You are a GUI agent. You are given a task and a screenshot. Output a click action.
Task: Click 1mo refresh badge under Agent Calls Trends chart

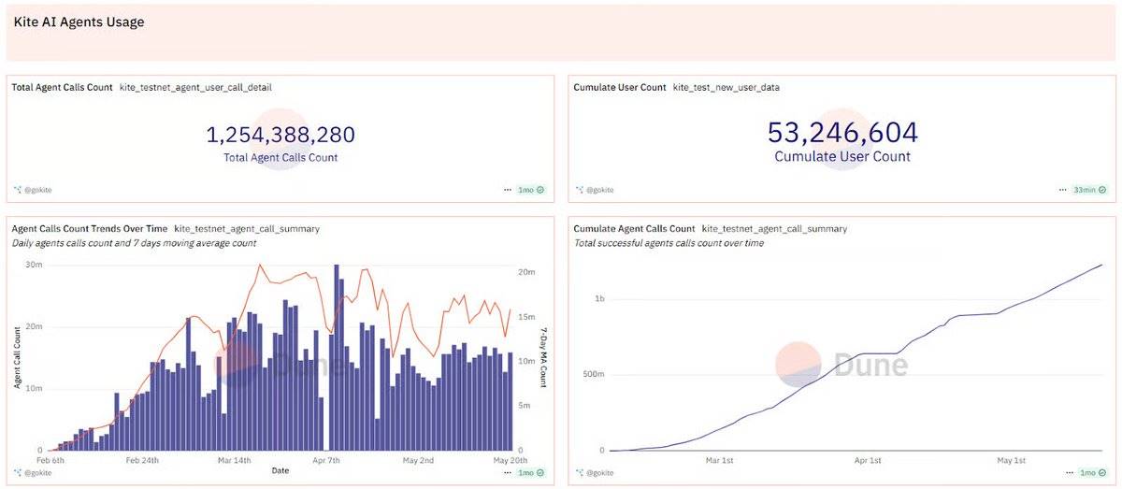(530, 472)
